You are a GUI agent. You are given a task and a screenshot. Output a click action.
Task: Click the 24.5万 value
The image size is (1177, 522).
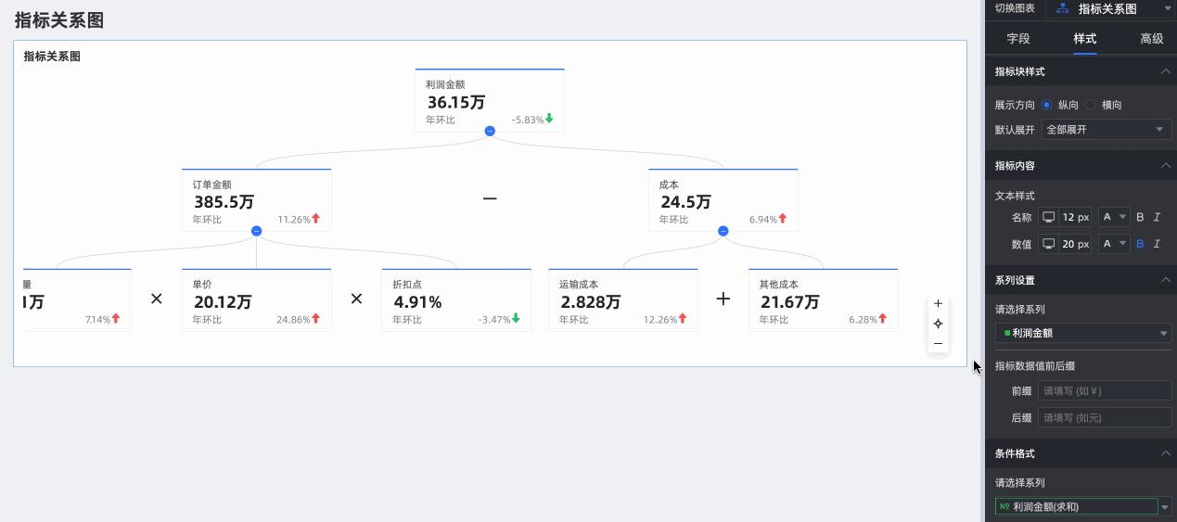click(x=686, y=202)
